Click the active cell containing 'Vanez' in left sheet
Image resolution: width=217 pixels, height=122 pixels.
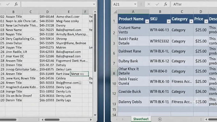(x=79, y=74)
